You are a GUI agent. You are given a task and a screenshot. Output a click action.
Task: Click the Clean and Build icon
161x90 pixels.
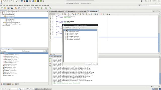(x=38, y=8)
